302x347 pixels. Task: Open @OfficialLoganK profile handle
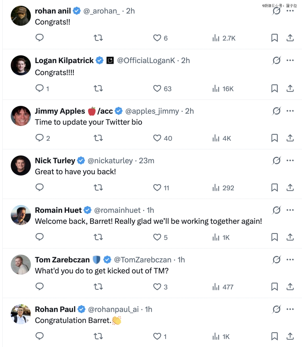pyautogui.click(x=146, y=61)
